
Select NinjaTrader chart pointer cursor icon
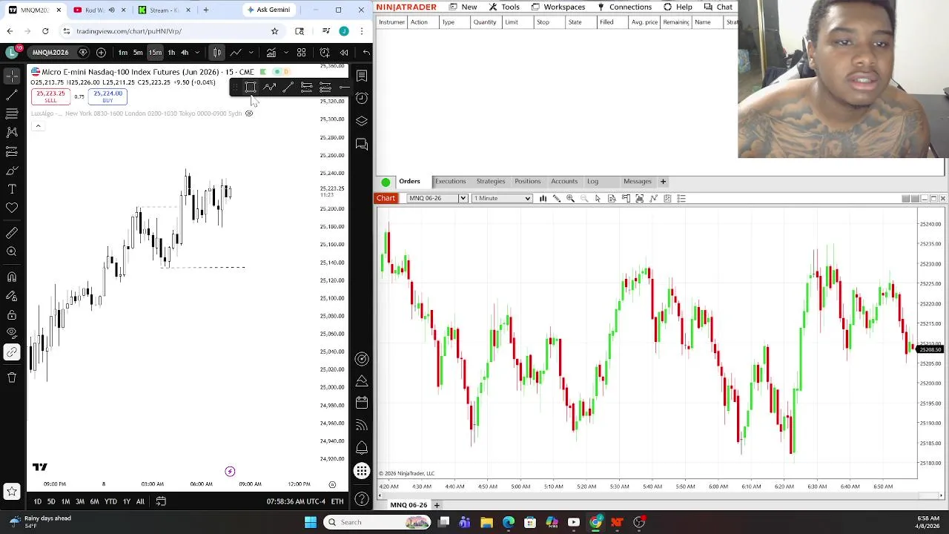(x=598, y=198)
